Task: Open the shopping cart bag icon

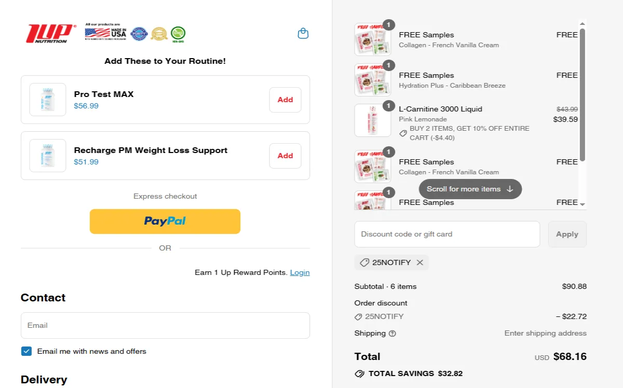Action: tap(303, 33)
